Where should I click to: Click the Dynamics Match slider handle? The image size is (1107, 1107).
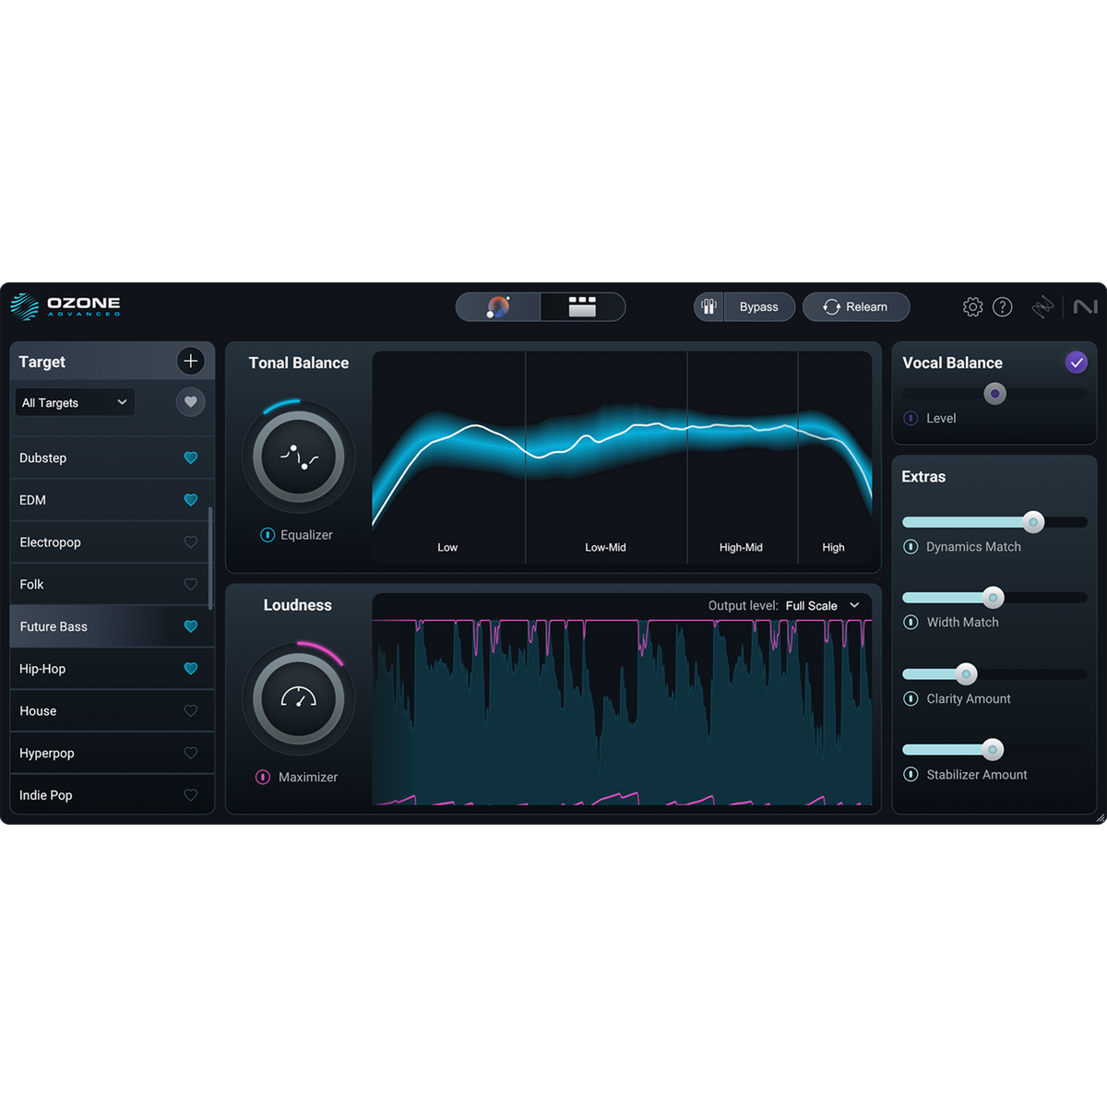tap(1033, 522)
